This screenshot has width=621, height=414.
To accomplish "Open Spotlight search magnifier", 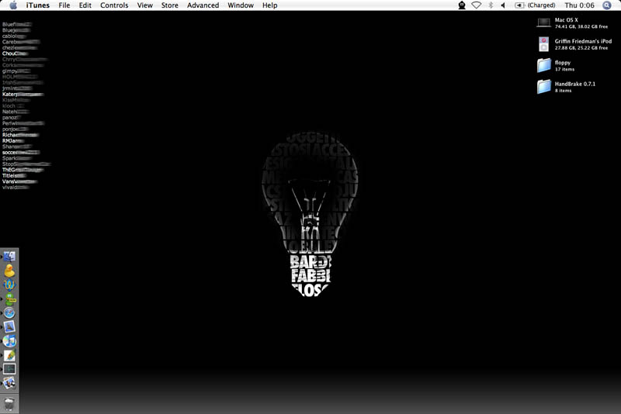I will 607,5.
